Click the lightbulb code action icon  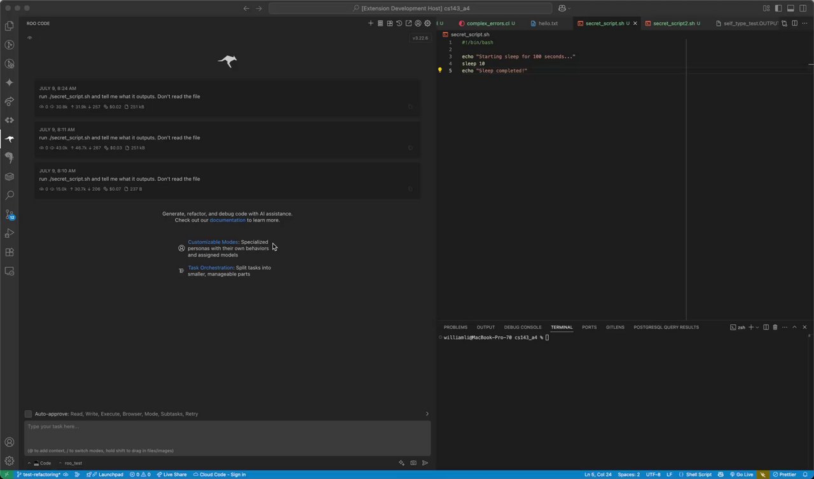439,71
